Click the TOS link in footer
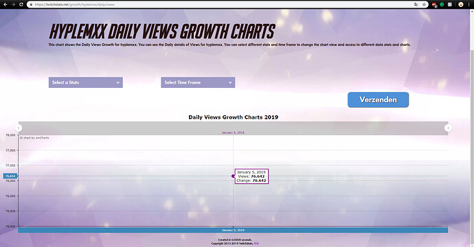474x247 pixels. click(x=256, y=244)
